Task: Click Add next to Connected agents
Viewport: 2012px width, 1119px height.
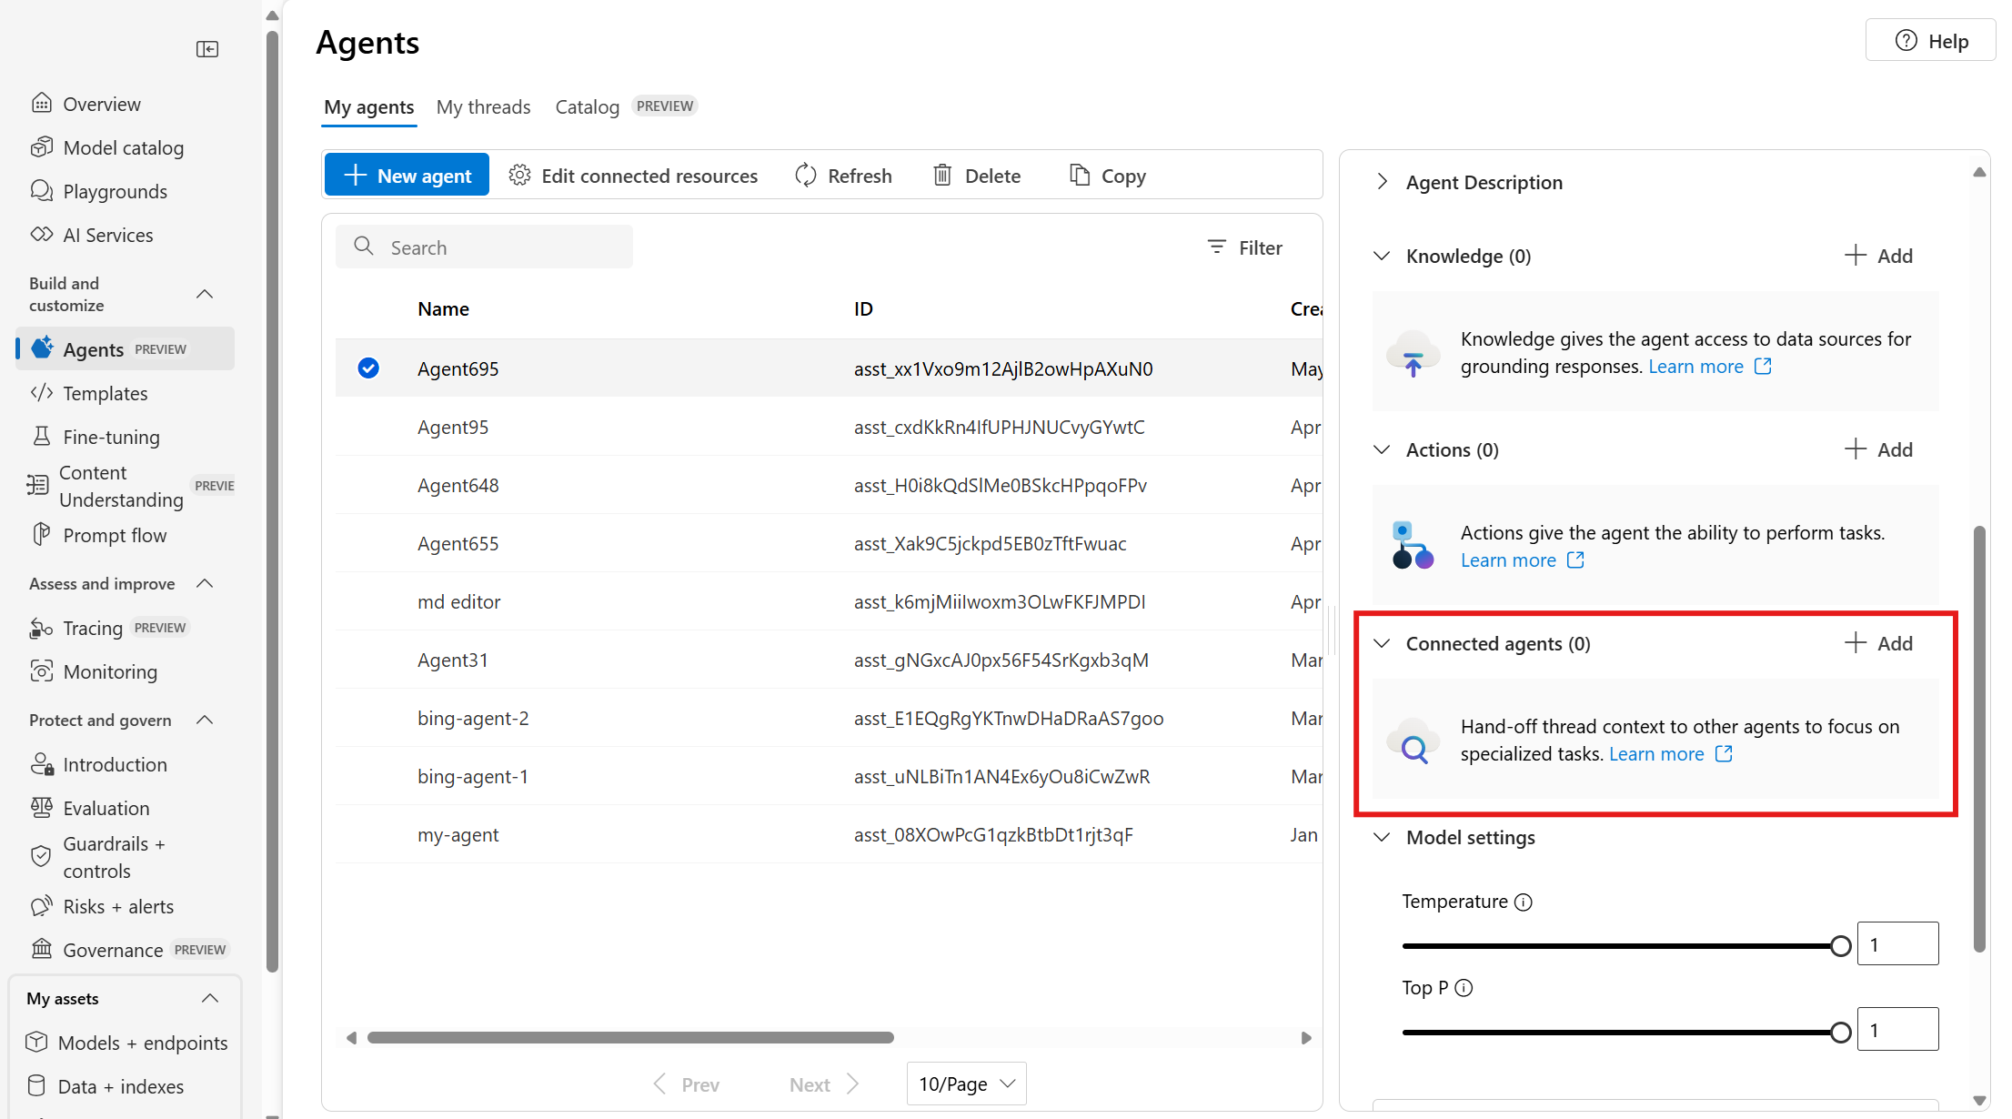Action: (x=1878, y=643)
